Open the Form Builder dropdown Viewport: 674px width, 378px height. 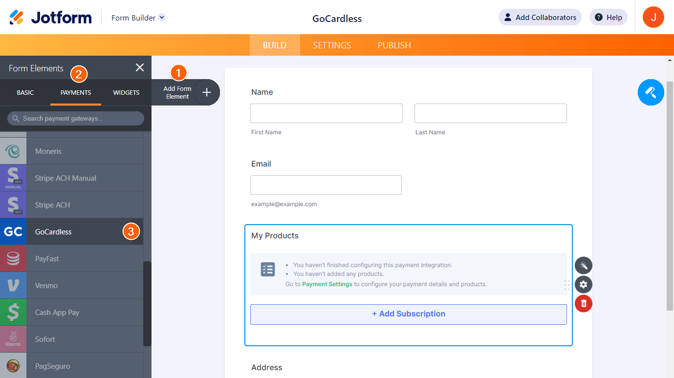tap(138, 18)
